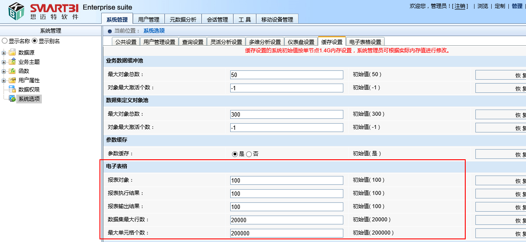The height and width of the screenshot is (242, 526).
Task: Select 业务主题 label in the tree
Action: click(29, 62)
